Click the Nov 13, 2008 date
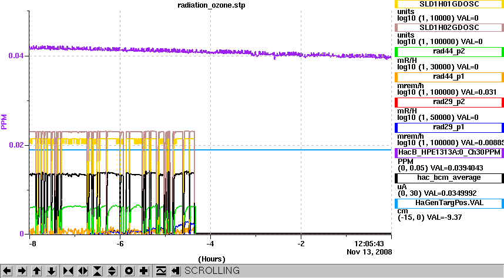The height and width of the screenshot is (278, 504). tap(369, 252)
